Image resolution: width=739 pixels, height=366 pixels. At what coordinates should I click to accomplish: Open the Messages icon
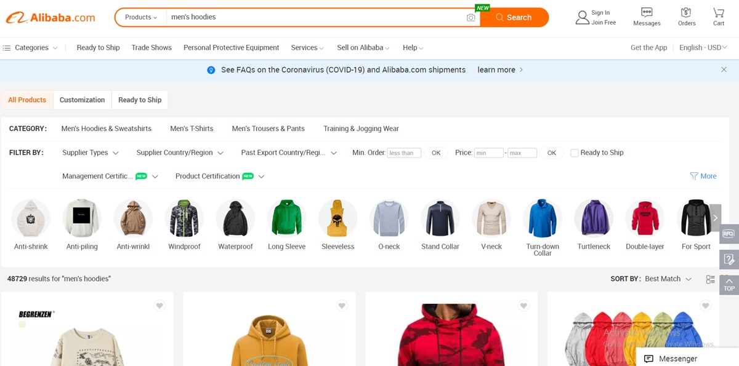pos(647,13)
